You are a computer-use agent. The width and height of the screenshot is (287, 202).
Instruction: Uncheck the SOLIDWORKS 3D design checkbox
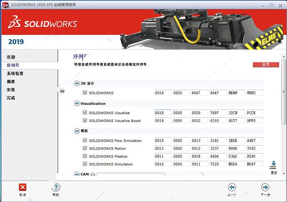85,92
